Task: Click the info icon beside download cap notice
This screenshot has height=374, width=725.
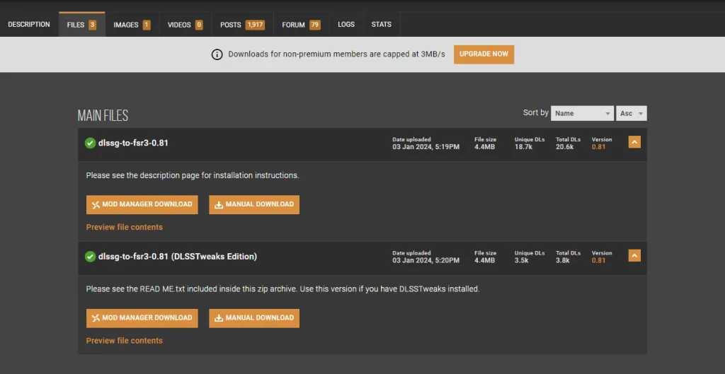Action: (217, 54)
